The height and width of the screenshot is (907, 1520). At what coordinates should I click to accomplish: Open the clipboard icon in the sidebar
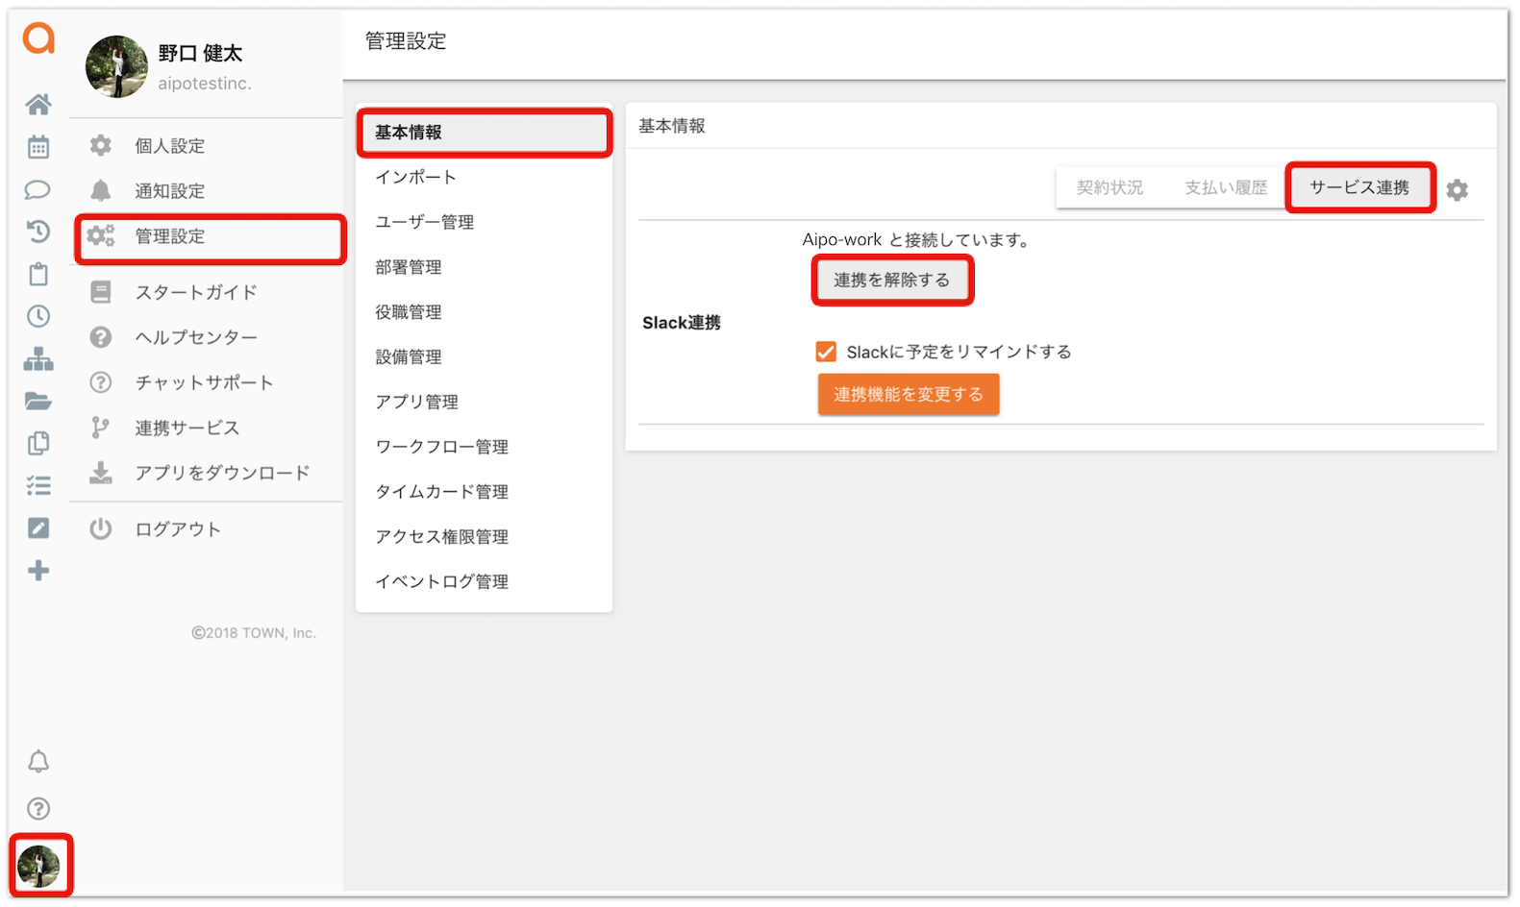(x=38, y=274)
